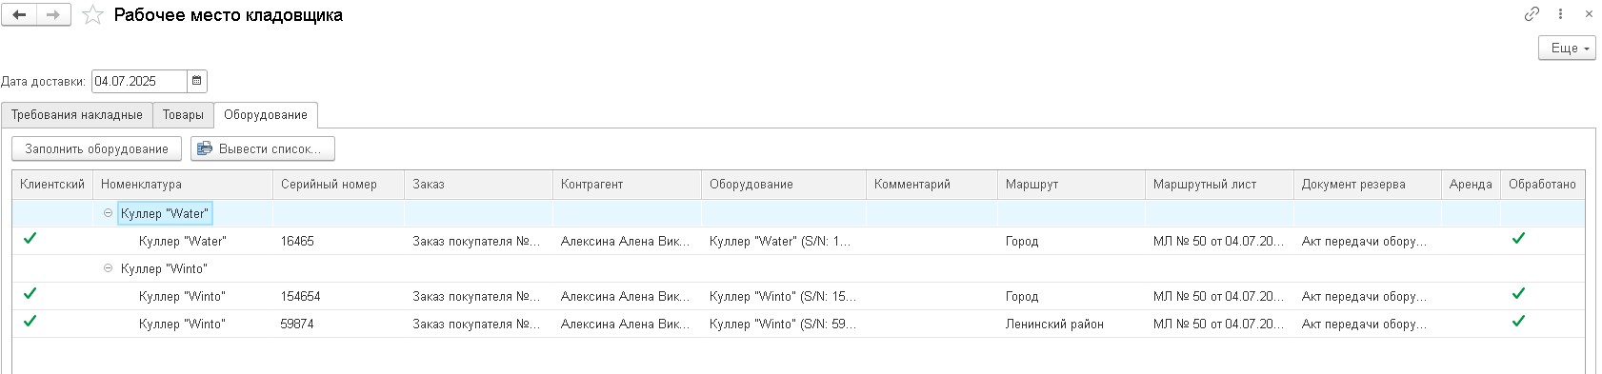
Task: Click the Вывести список button
Action: click(x=263, y=148)
